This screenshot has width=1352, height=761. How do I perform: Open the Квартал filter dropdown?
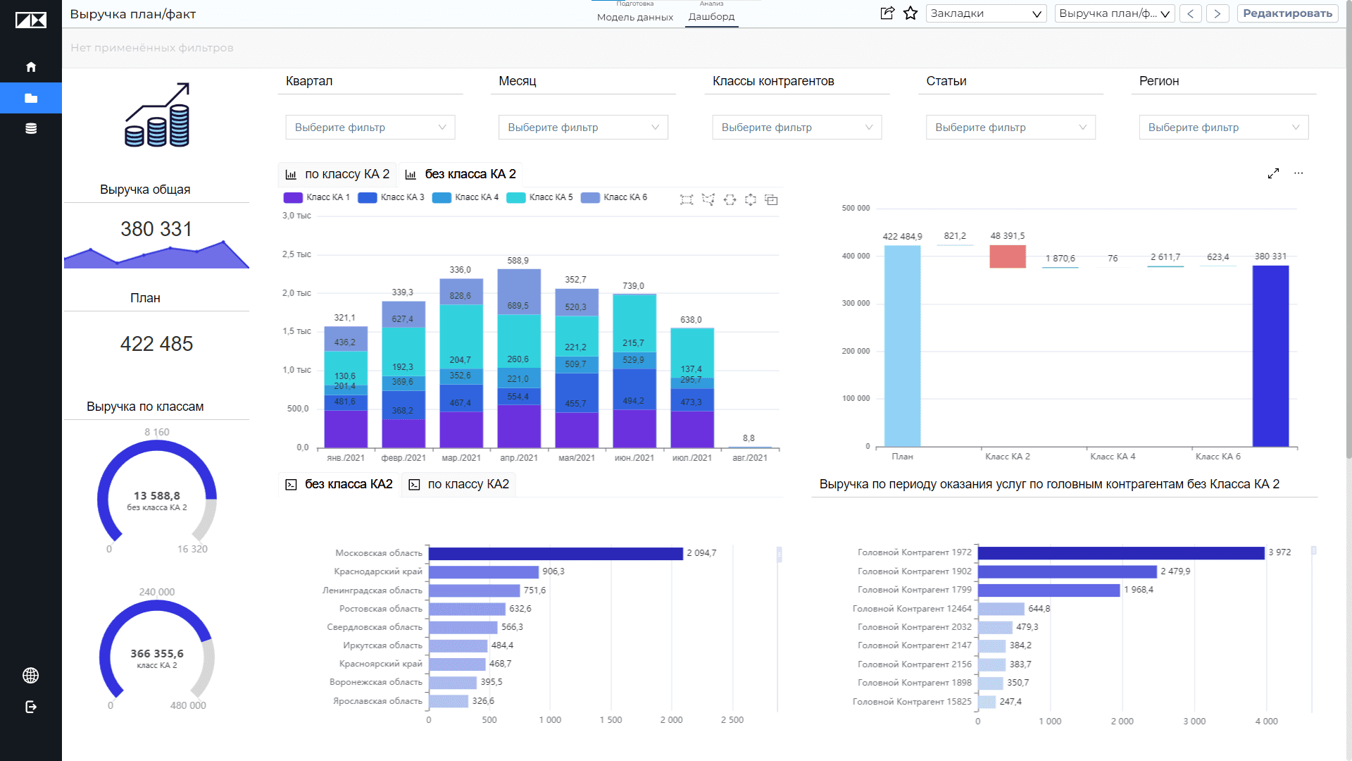pyautogui.click(x=370, y=128)
